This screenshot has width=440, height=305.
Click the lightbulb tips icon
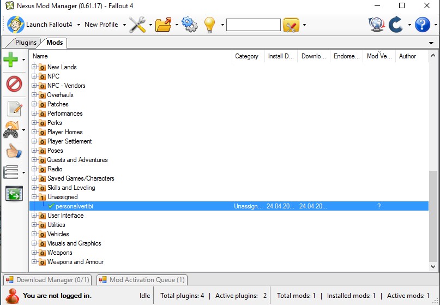[209, 25]
